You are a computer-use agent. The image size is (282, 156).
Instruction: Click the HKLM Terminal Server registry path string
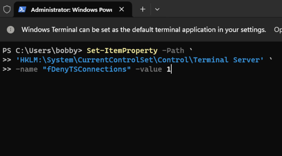(x=140, y=60)
